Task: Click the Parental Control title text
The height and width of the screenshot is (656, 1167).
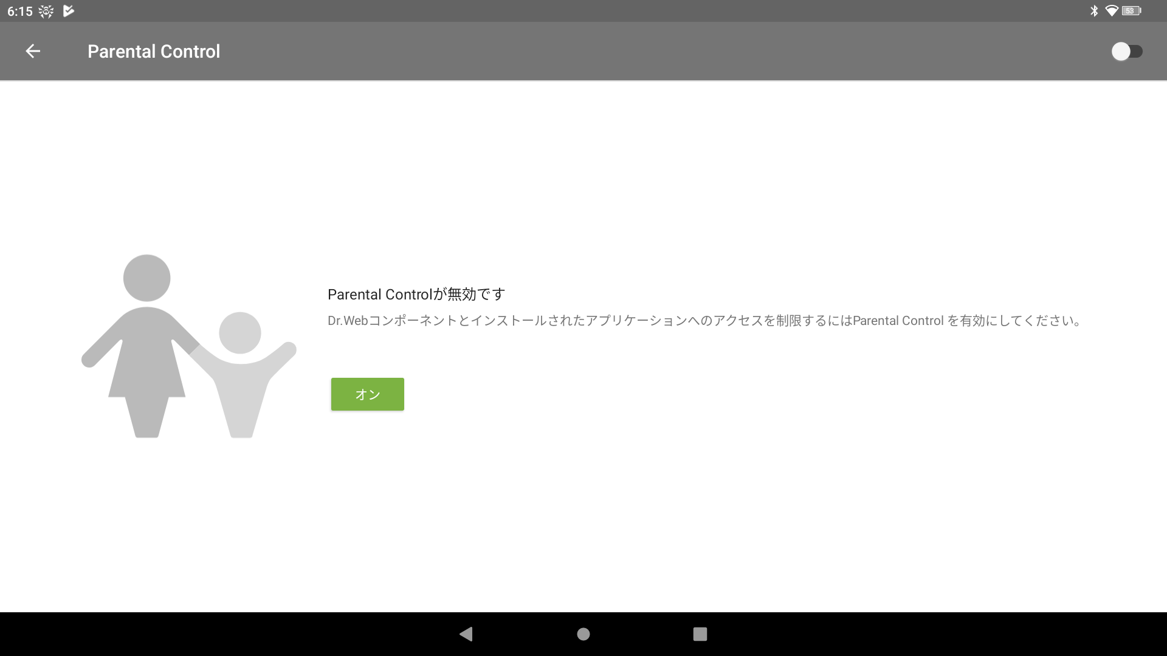Action: coord(154,52)
